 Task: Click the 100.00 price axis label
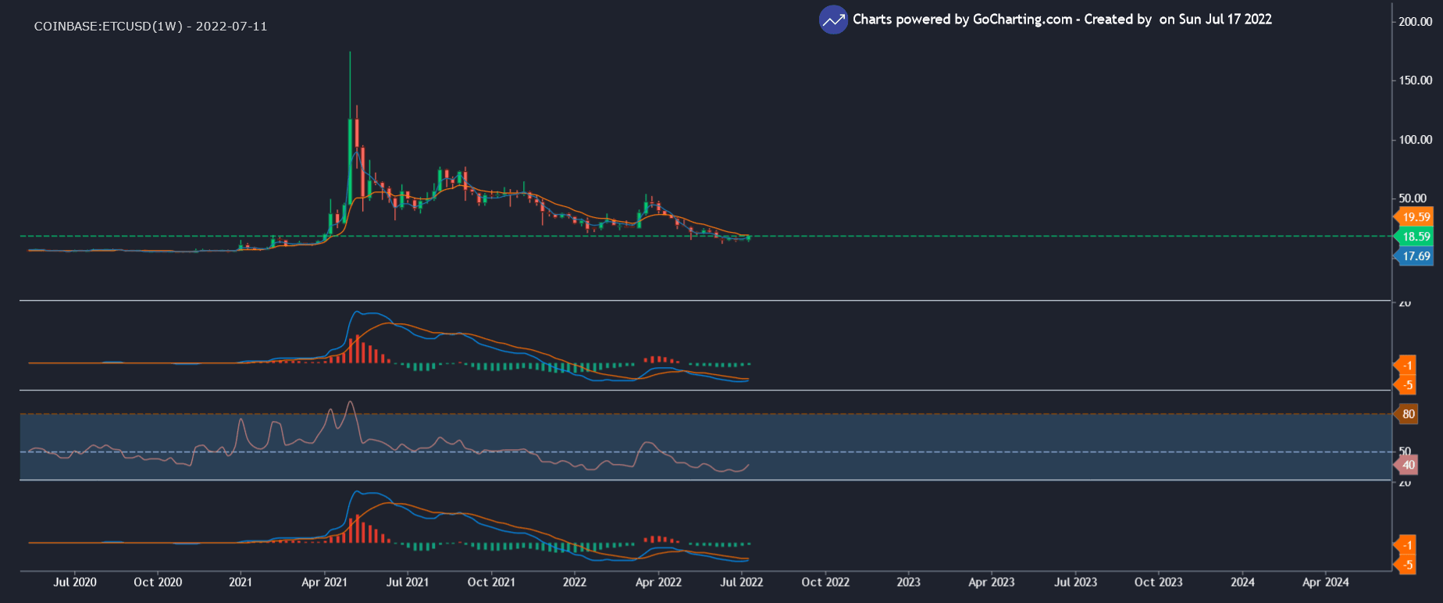coord(1415,140)
